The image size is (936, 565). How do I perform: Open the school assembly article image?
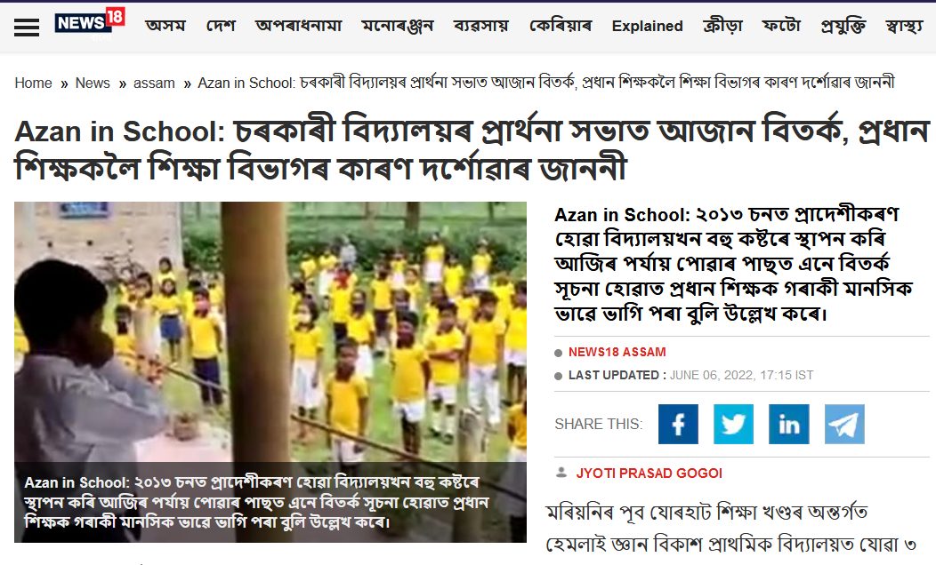270,372
